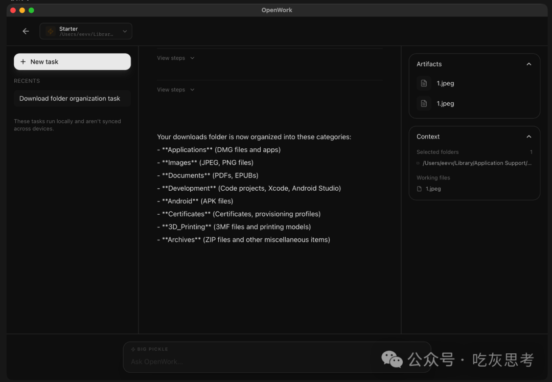
Task: Click the "**3D_Printing**" 3MF files line
Action: click(x=234, y=227)
